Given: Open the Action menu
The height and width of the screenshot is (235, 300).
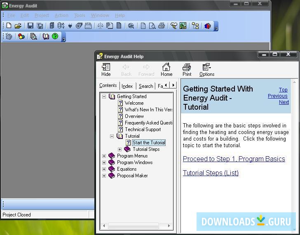Looking at the screenshot, I should 61,15.
